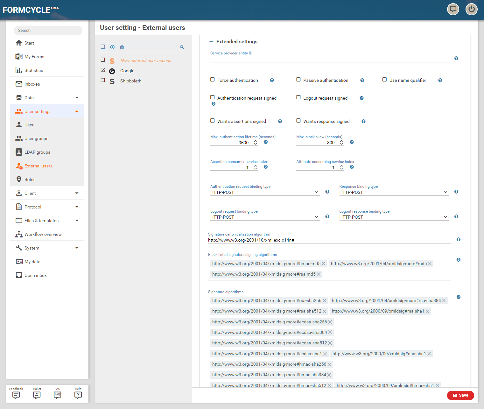Show help for Wants assertions signed
484x409 pixels.
(x=280, y=121)
